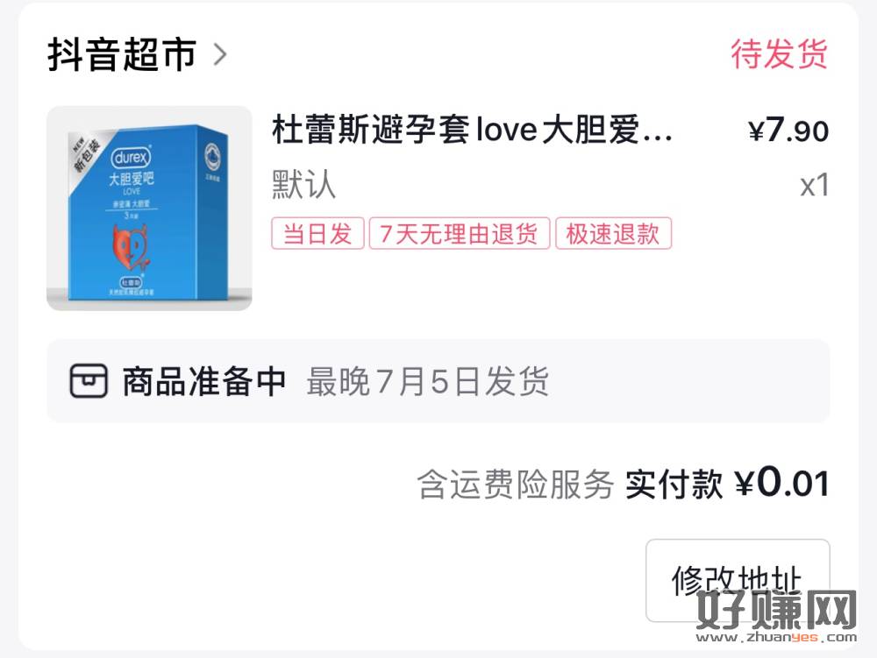The width and height of the screenshot is (877, 658).
Task: Tap the 默认 product variant text
Action: (303, 184)
